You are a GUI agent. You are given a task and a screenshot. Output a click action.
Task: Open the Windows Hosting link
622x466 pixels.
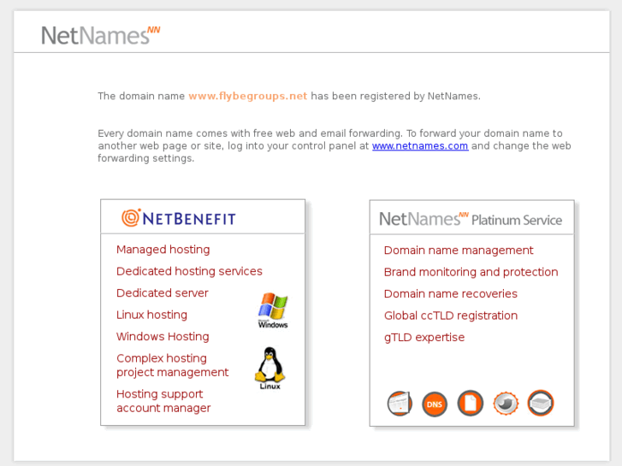click(x=163, y=337)
